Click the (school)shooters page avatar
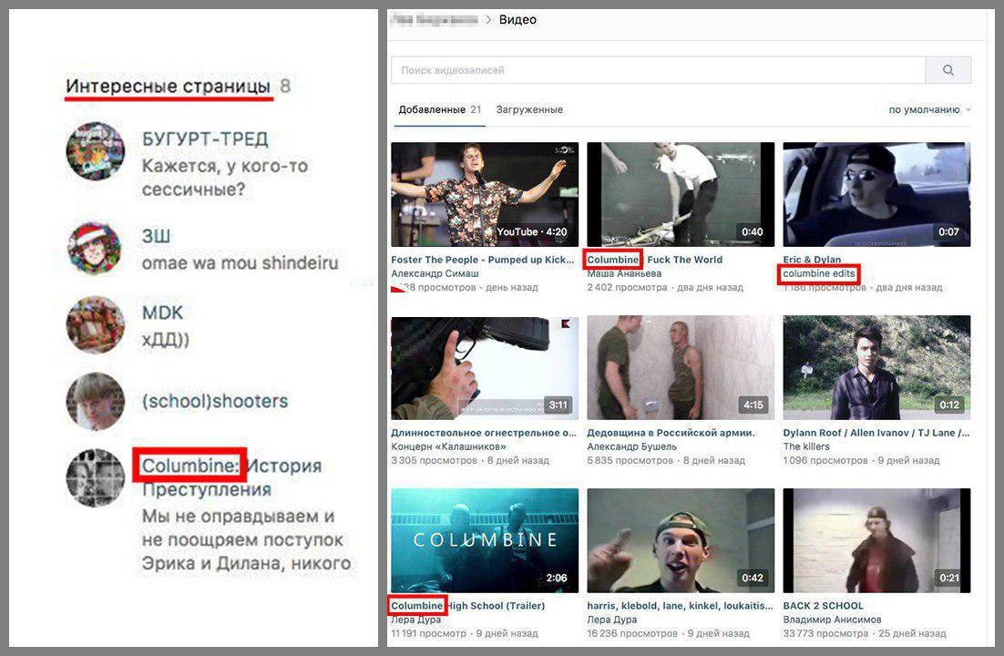 coord(96,401)
